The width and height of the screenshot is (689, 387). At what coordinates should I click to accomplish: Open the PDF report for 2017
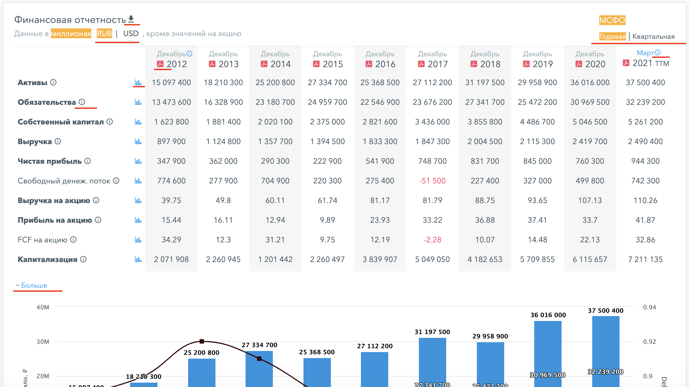421,64
